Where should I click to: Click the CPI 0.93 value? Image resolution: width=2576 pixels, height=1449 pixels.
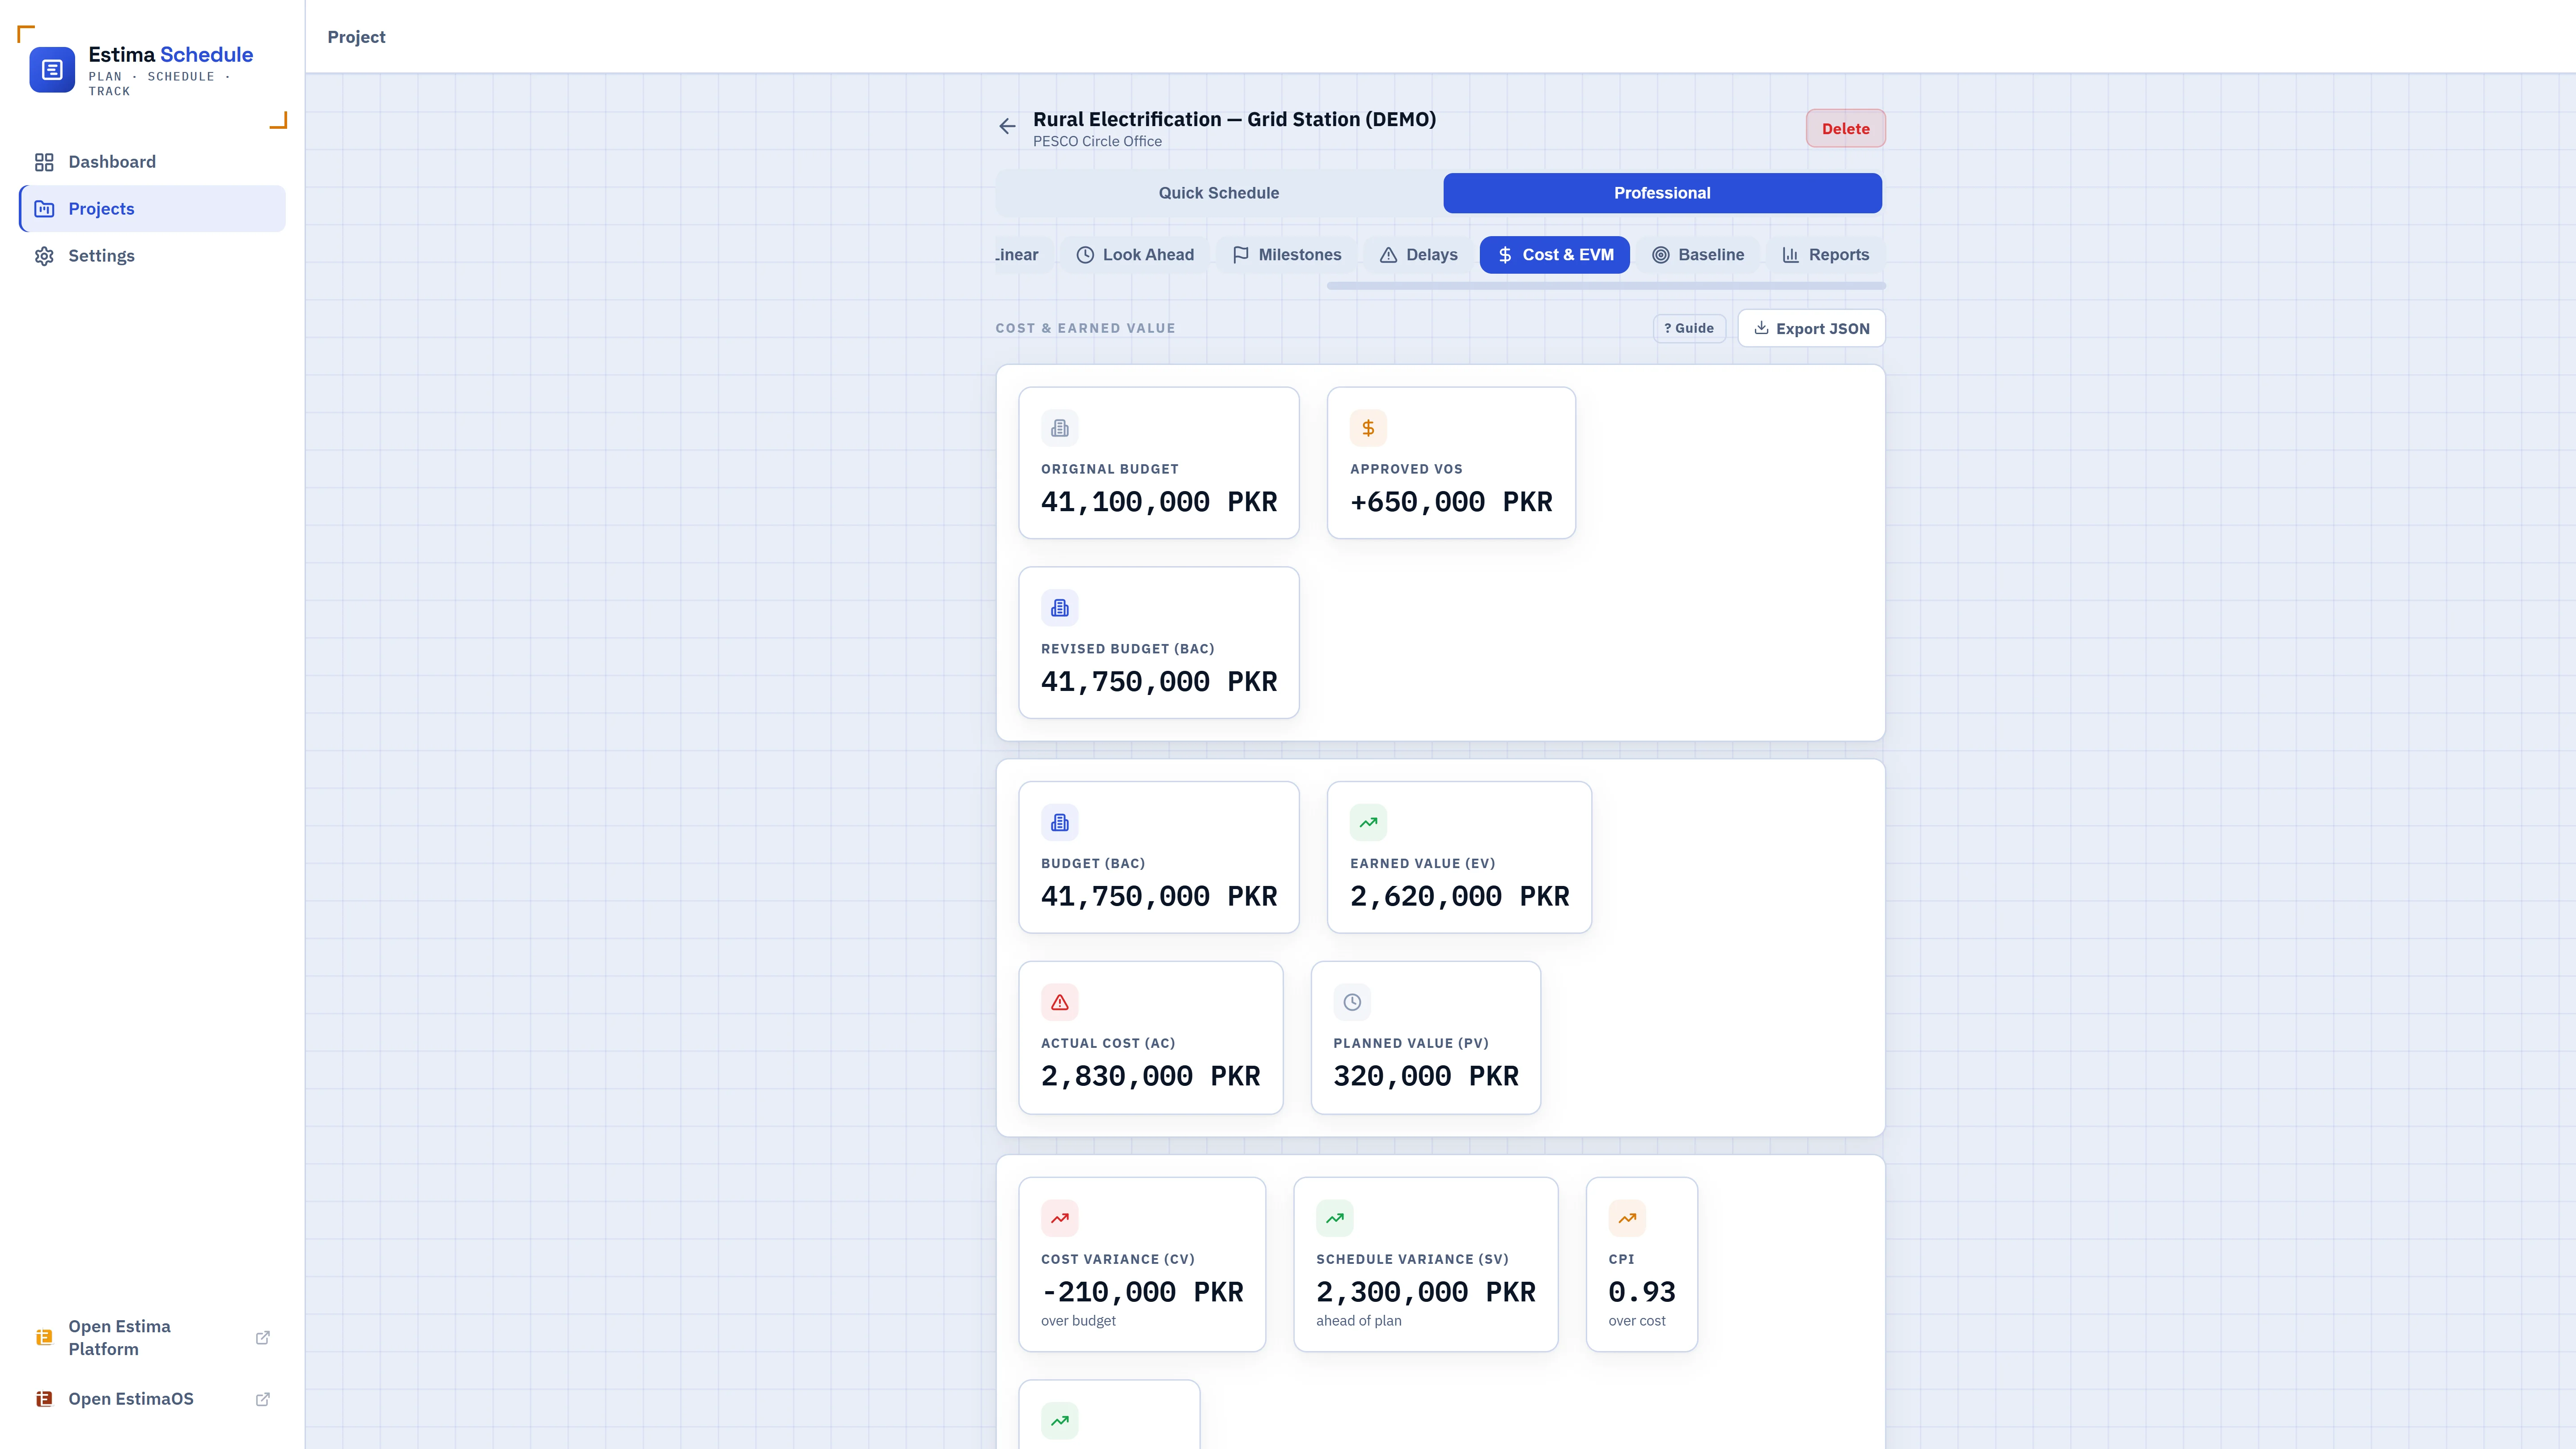(1642, 1292)
